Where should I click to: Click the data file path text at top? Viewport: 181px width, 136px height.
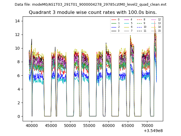coord(90,5)
